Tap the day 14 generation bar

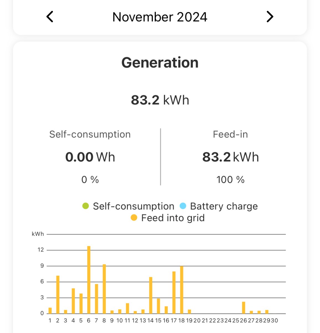[151, 295]
